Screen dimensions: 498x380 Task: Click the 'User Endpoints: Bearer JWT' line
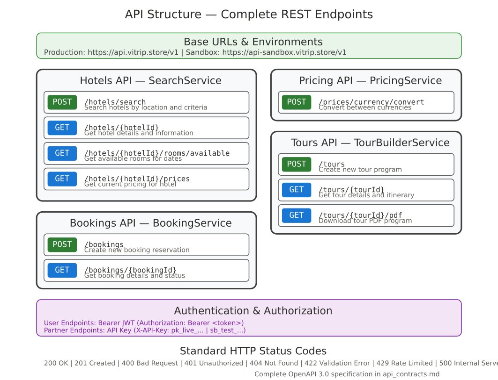144,323
